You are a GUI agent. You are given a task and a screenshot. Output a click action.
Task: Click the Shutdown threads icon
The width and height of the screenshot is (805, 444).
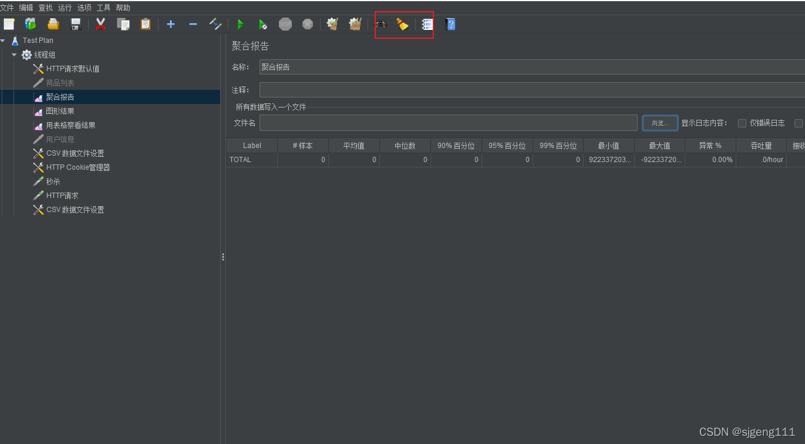(308, 24)
